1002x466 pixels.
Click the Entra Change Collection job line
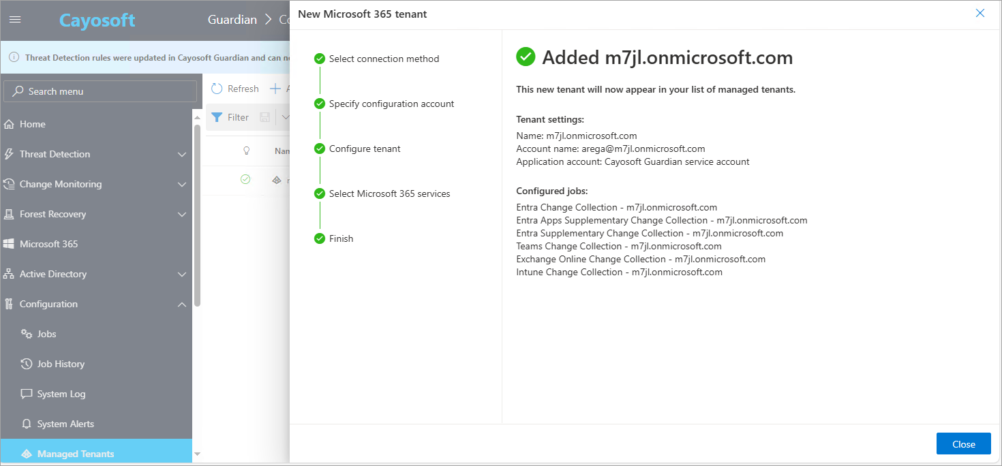click(x=616, y=207)
